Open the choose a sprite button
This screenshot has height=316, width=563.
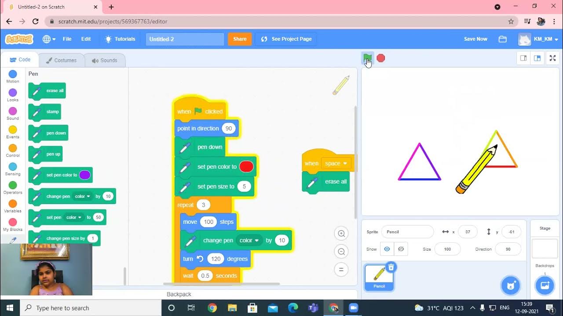tap(510, 286)
